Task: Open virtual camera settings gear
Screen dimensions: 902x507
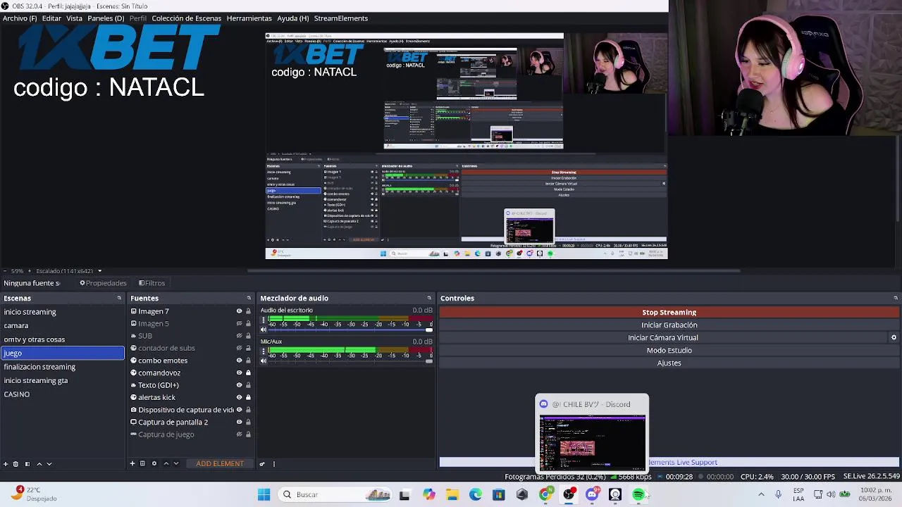Action: 894,337
